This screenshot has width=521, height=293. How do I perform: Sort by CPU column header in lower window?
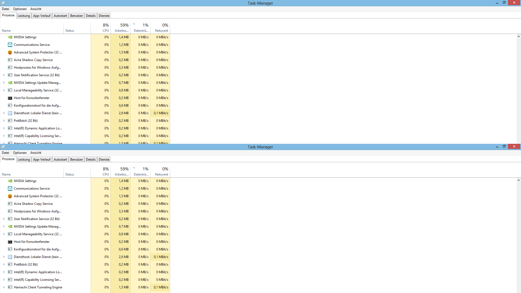[101, 171]
